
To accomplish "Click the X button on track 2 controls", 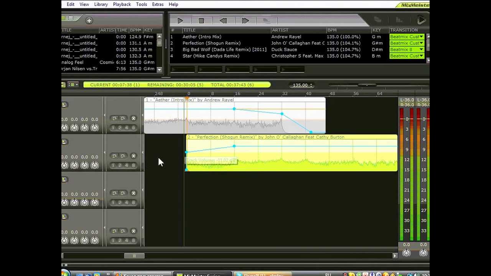I will coord(133,156).
